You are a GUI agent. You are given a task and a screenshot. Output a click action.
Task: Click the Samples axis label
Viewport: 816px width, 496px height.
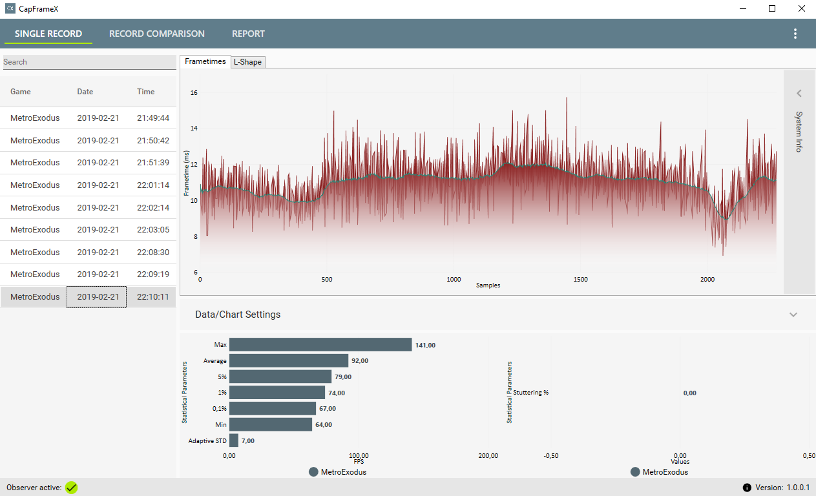tap(488, 285)
